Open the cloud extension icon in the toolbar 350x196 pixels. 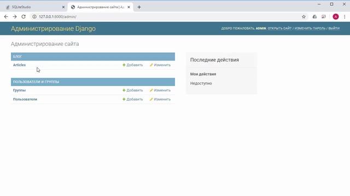coord(314,17)
